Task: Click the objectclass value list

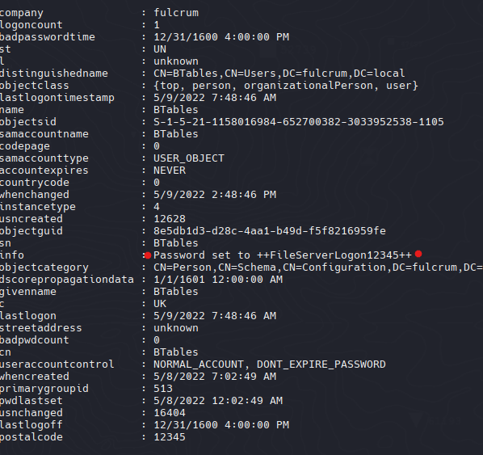Action: pyautogui.click(x=286, y=86)
